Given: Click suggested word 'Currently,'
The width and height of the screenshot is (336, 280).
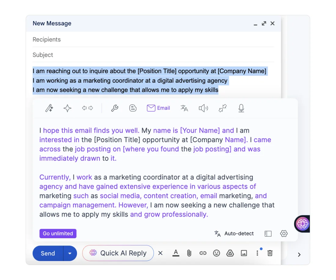Looking at the screenshot, I should (x=55, y=177).
